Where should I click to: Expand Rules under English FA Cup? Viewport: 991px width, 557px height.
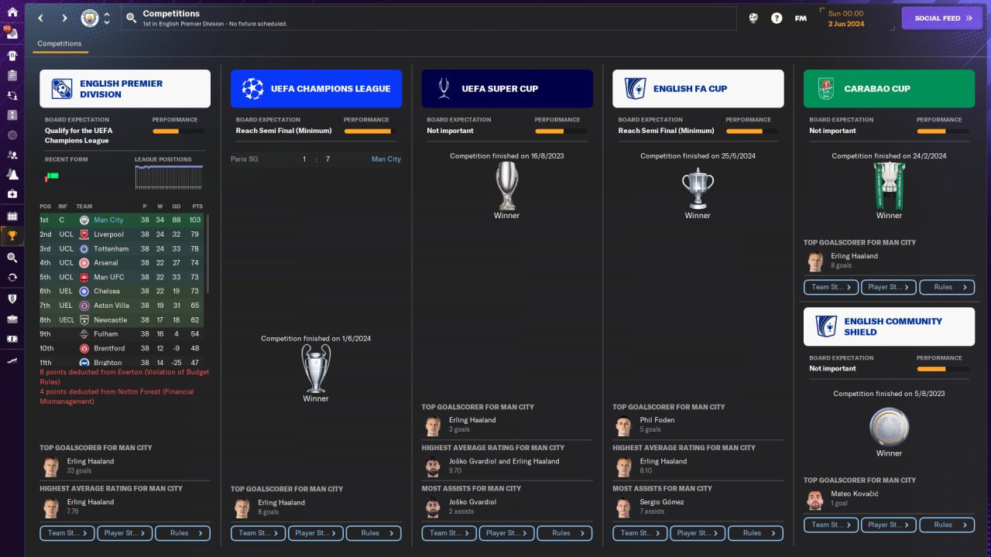[756, 533]
